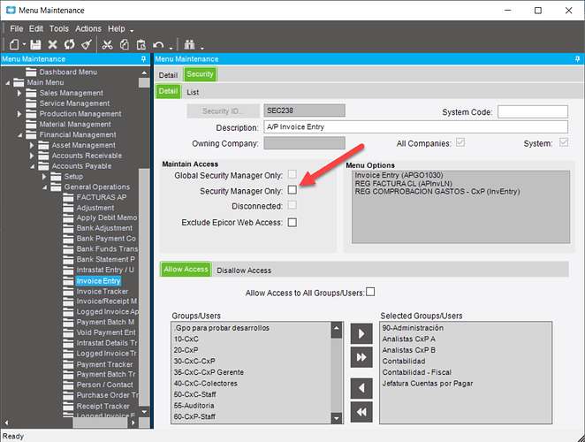Click the Paste clipboard icon
The width and height of the screenshot is (585, 442).
point(141,45)
